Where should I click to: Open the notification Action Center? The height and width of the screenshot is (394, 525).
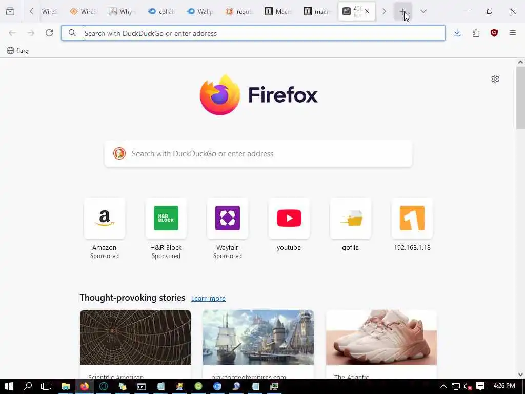(x=480, y=386)
